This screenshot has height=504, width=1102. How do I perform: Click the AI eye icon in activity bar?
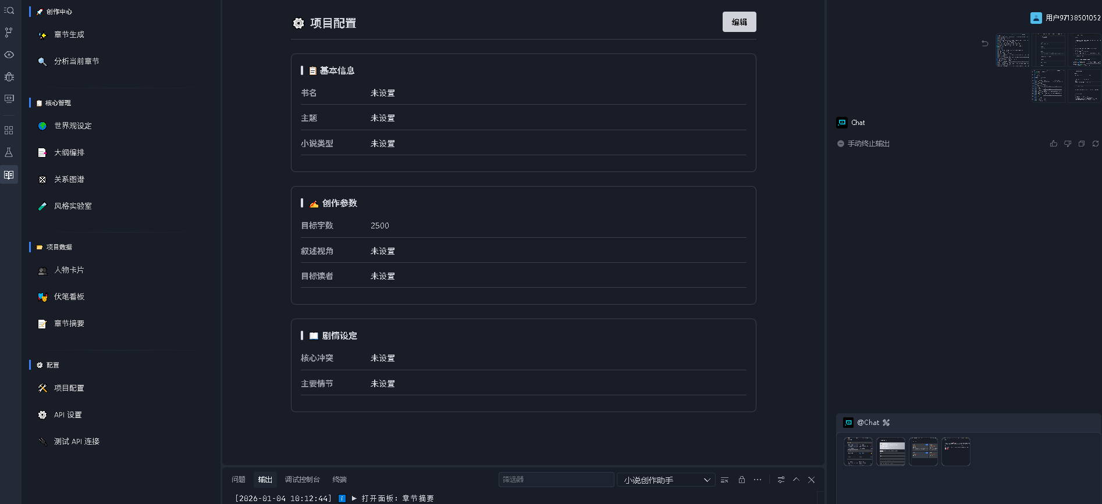[9, 55]
